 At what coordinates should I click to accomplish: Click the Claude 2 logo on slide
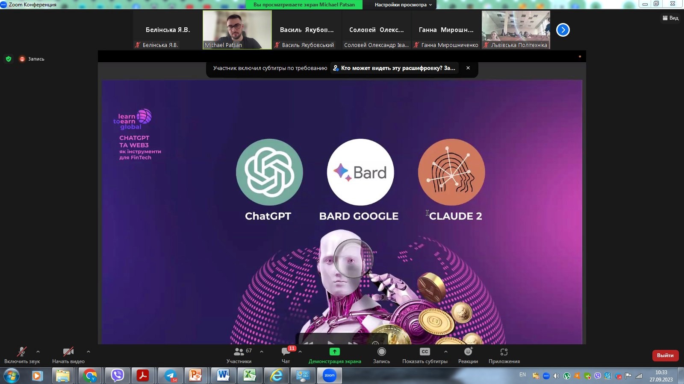tap(451, 172)
